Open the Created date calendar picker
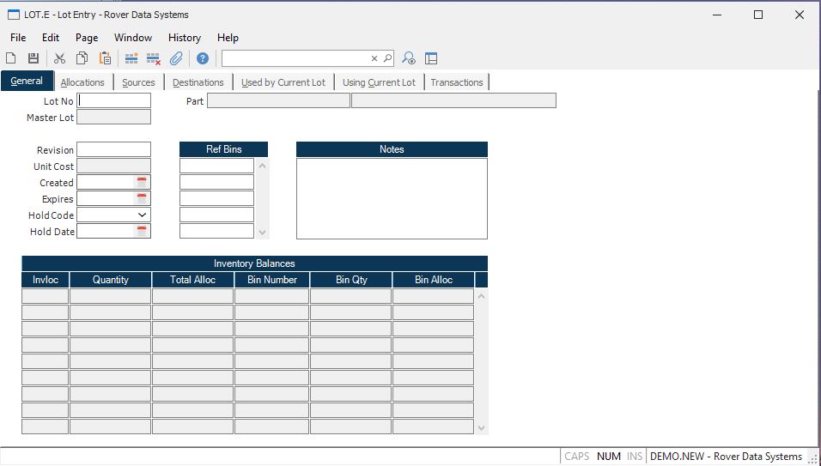The width and height of the screenshot is (821, 466). (x=142, y=183)
